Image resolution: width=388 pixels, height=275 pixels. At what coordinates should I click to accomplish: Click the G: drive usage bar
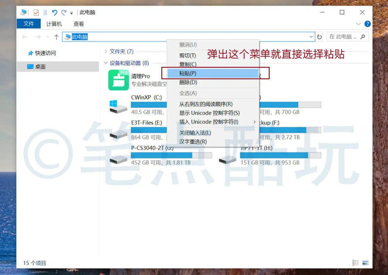click(171, 155)
